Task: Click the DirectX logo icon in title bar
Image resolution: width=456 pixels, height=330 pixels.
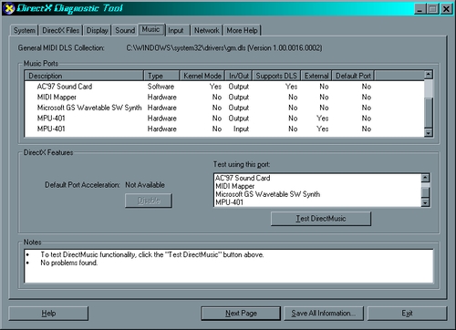Action: [x=9, y=8]
